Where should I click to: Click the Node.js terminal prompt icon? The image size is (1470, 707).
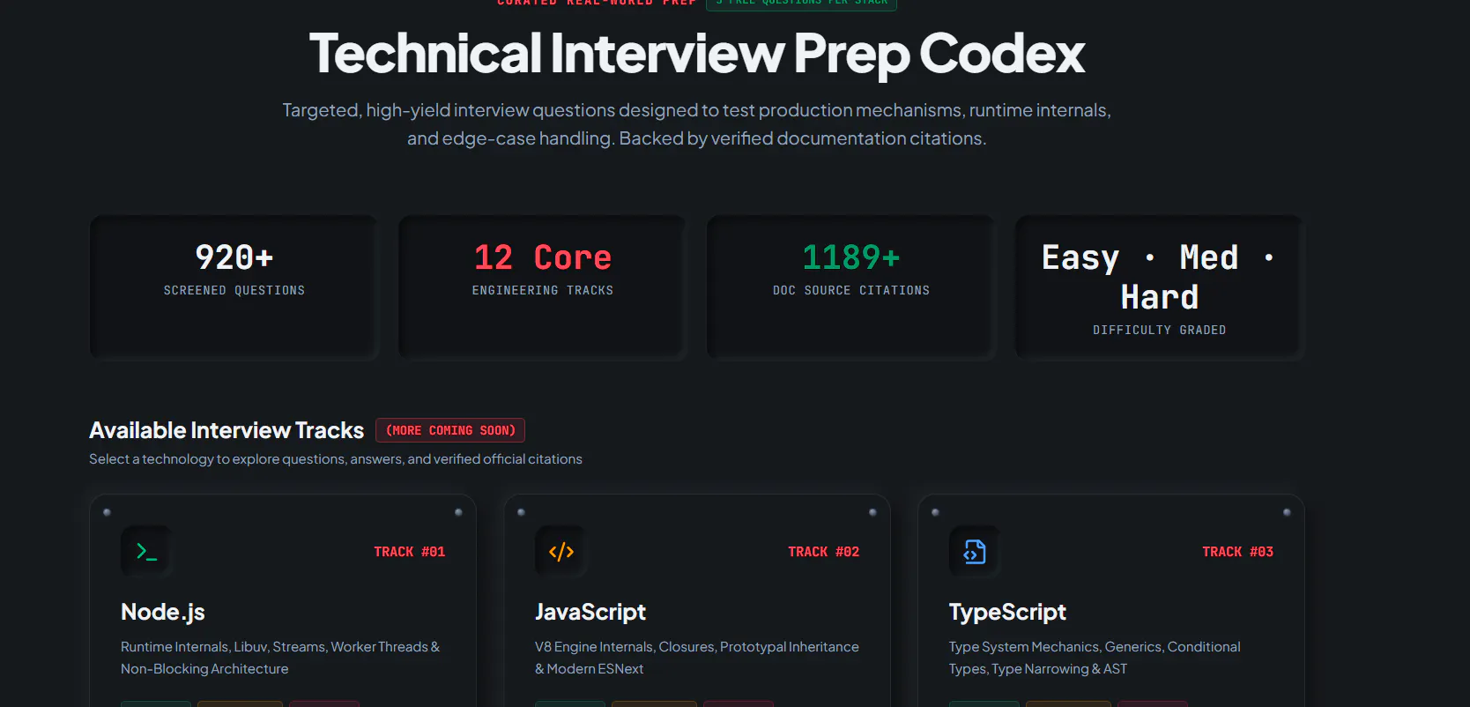pos(146,552)
